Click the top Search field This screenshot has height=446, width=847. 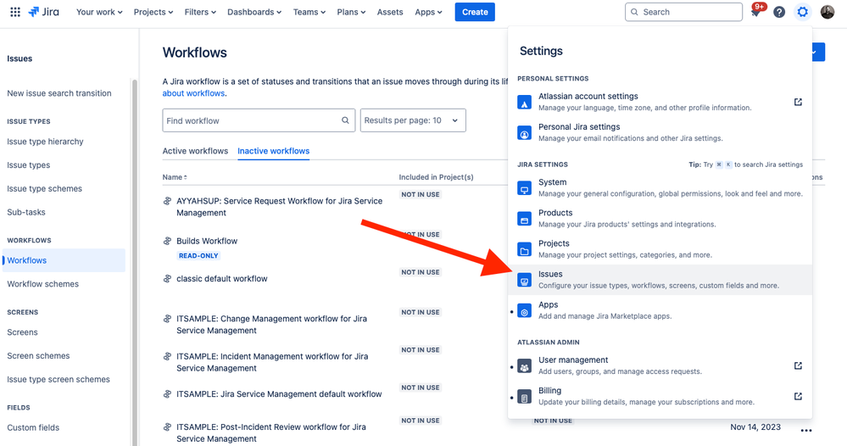pyautogui.click(x=683, y=12)
